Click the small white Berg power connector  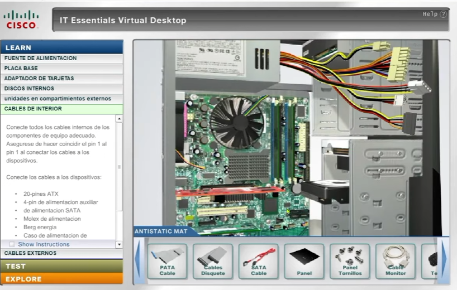(399, 100)
